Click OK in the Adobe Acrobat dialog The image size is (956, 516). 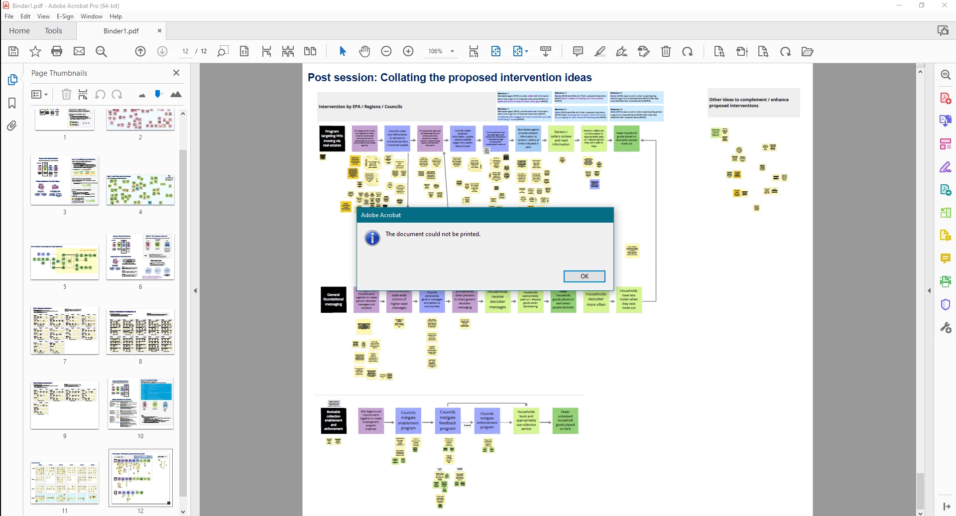[x=585, y=276]
